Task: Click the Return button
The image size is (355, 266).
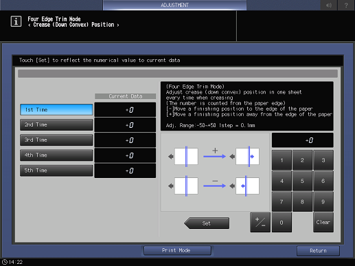Action: tap(318, 251)
